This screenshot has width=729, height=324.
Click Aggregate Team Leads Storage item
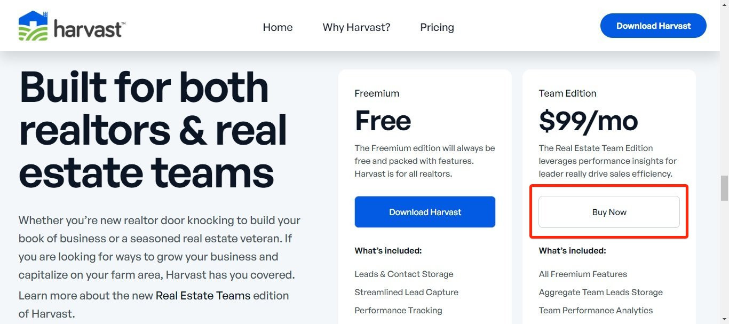pos(600,293)
